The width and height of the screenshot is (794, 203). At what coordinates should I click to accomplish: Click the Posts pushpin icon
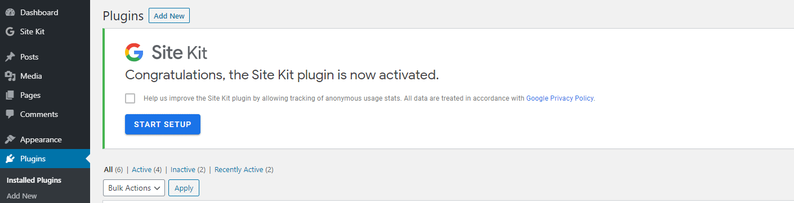point(10,57)
